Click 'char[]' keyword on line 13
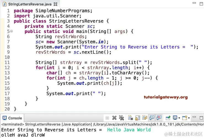 [x=55, y=73]
